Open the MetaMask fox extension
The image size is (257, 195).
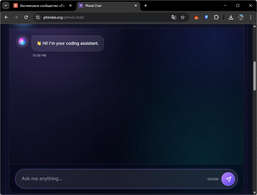pos(196,17)
